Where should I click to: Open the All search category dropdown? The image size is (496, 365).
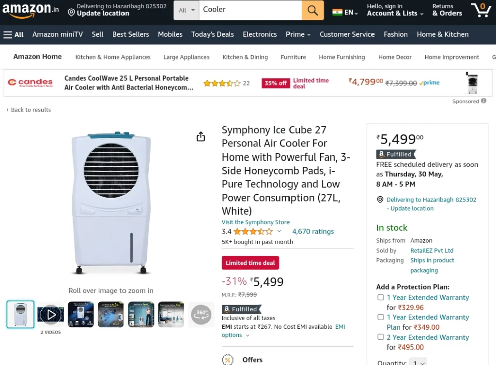[x=186, y=10]
